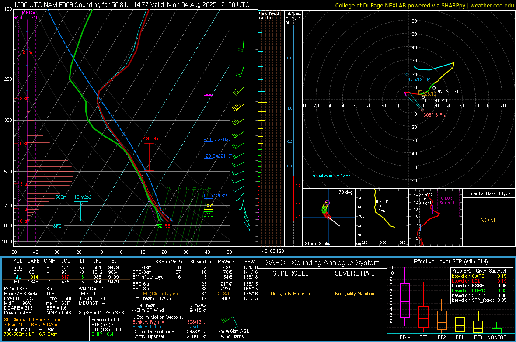516x342 pixels.
Task: Click the Bunkers Right storm motion line
Action: 170,322
